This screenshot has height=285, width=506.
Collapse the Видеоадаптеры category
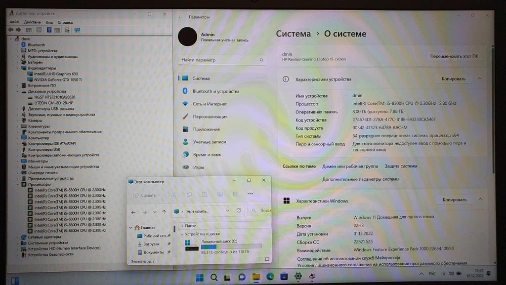coord(17,68)
